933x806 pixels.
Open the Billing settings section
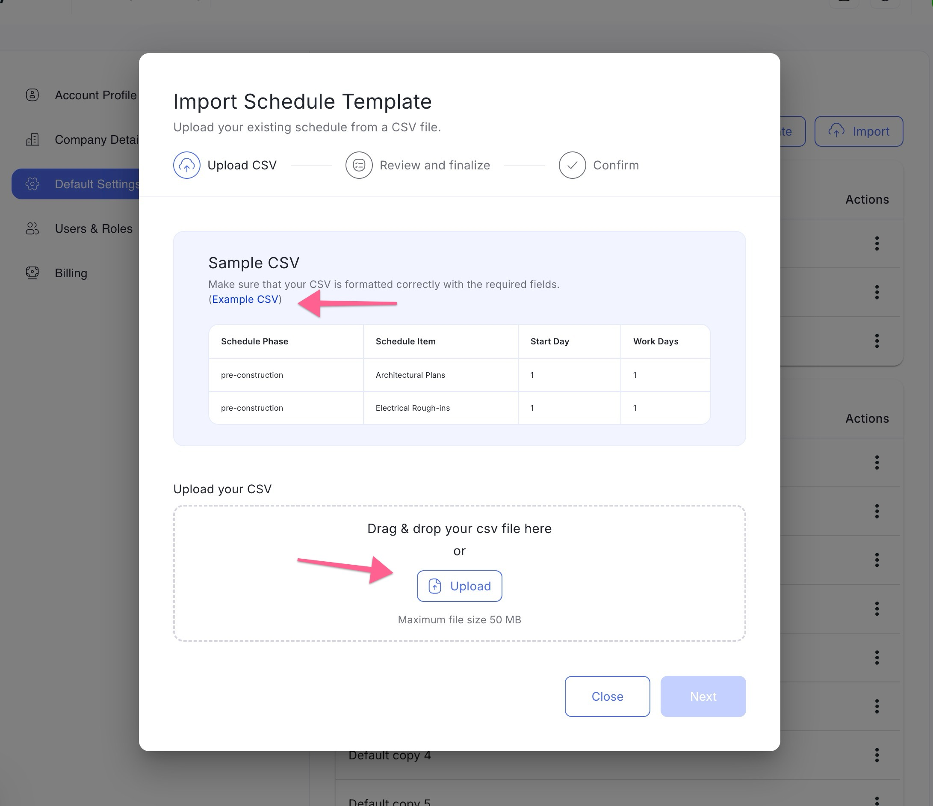[71, 273]
